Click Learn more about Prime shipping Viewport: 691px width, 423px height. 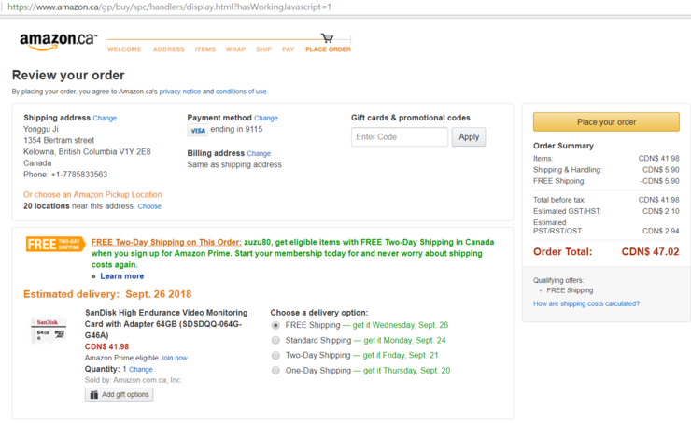(x=122, y=276)
